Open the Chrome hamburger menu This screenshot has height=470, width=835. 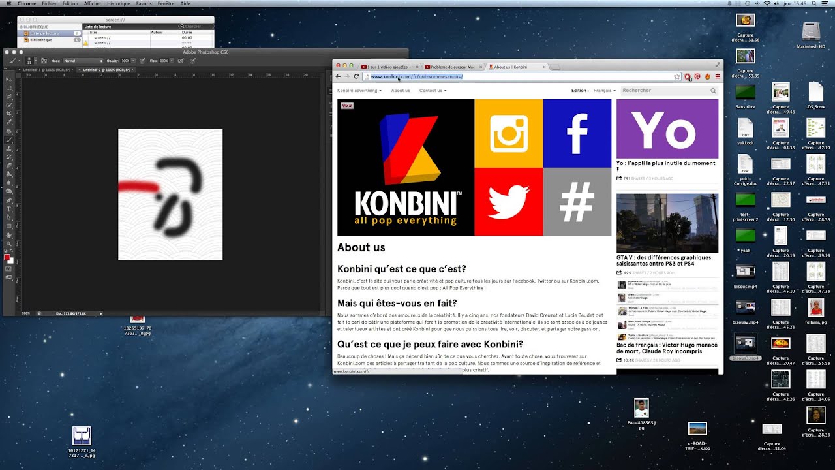(718, 76)
